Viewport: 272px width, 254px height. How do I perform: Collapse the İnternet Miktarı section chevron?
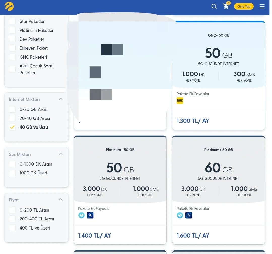(61, 99)
